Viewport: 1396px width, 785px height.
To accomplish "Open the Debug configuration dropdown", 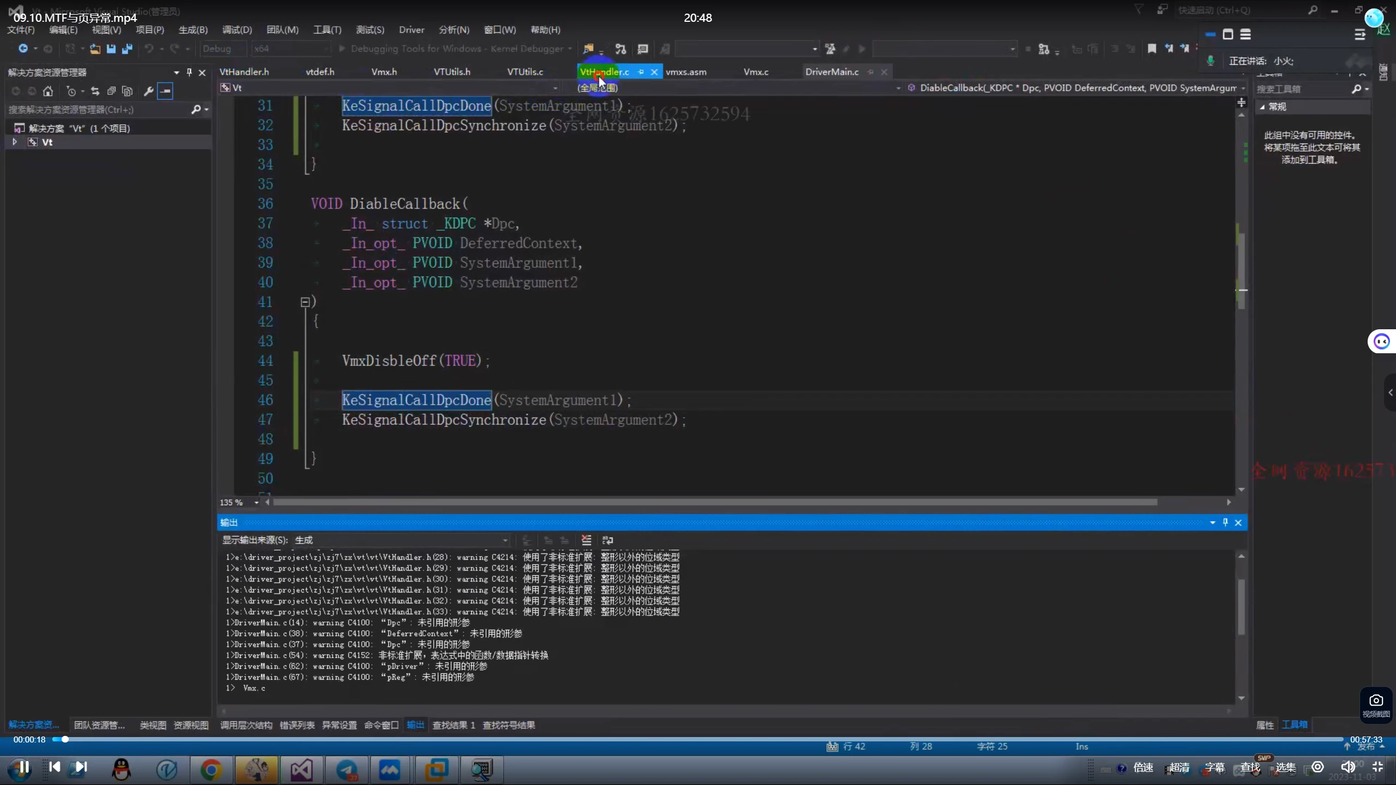I will click(x=224, y=49).
